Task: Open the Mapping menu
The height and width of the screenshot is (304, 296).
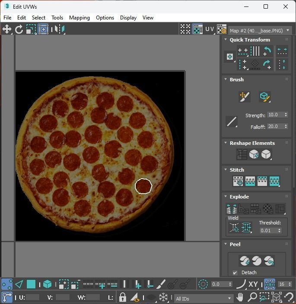Action: coord(80,18)
